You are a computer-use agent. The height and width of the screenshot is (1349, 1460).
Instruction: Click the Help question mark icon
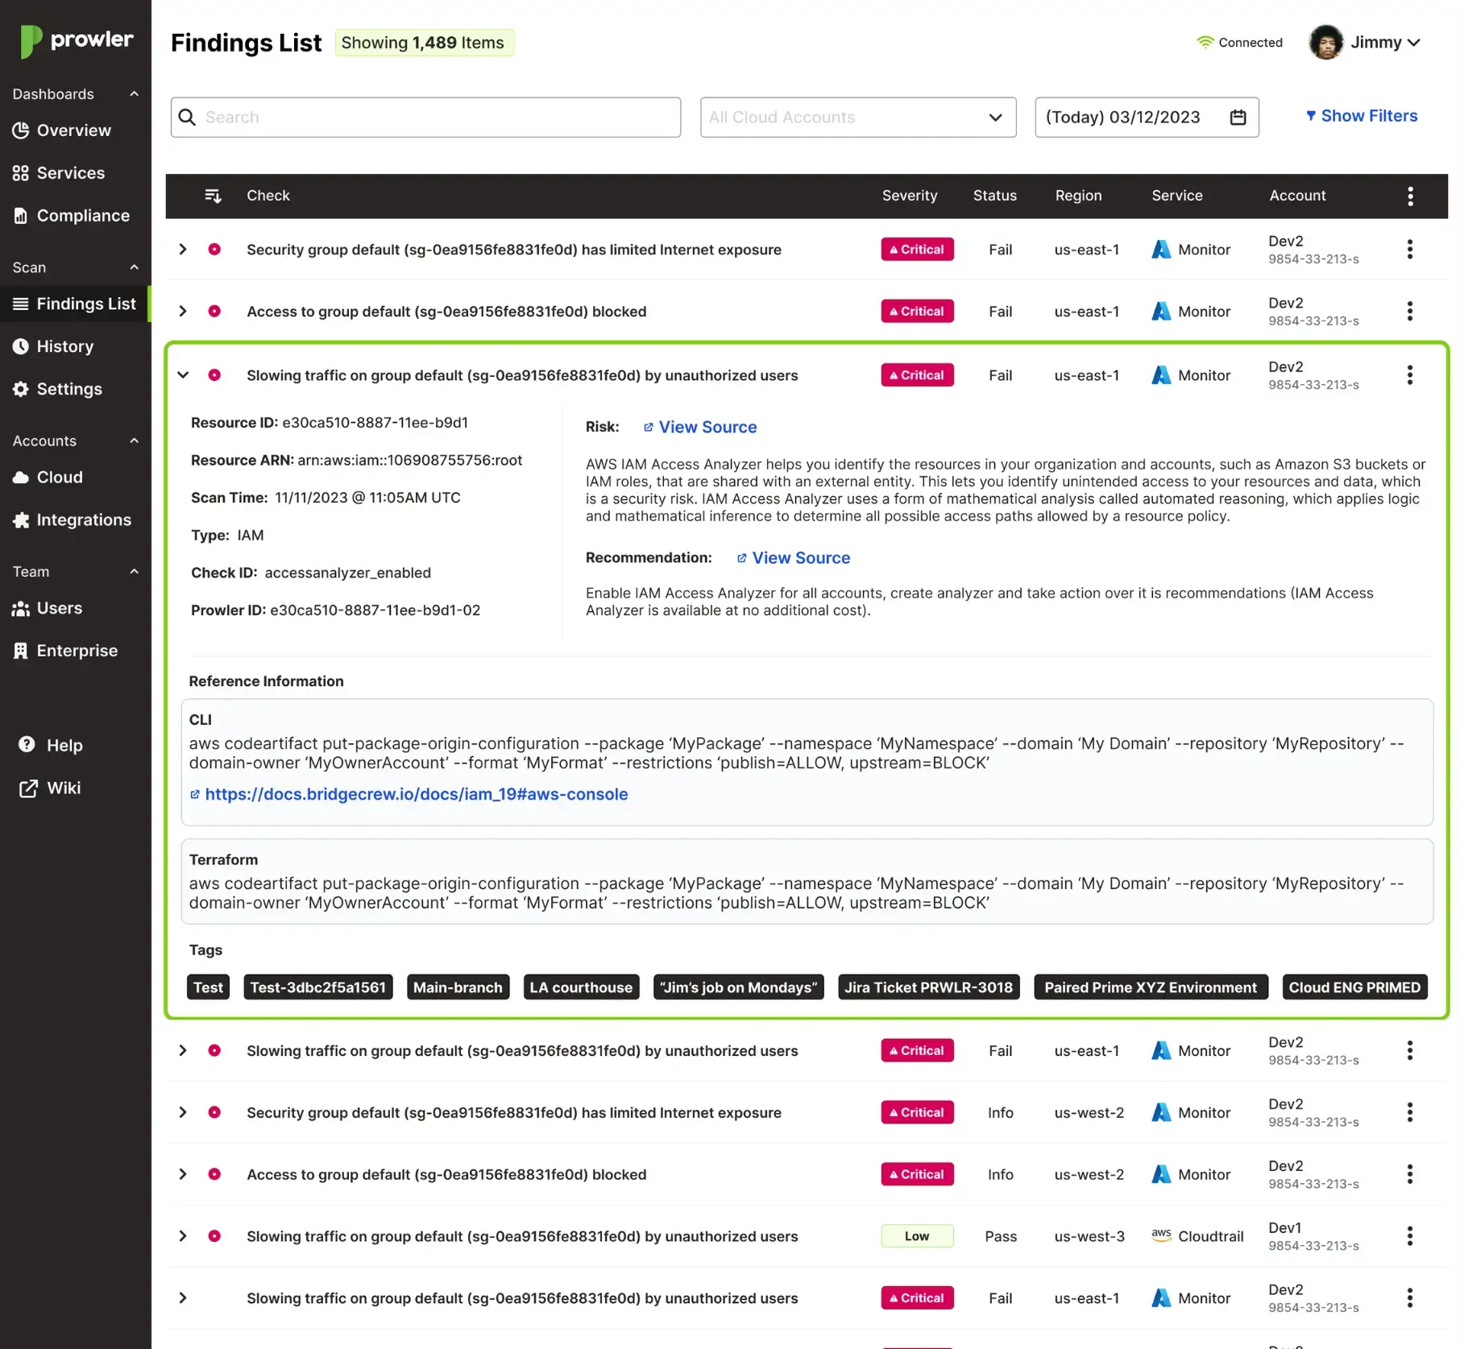click(x=27, y=745)
